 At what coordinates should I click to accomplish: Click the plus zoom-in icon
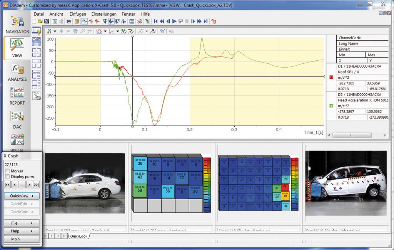click(61, 31)
